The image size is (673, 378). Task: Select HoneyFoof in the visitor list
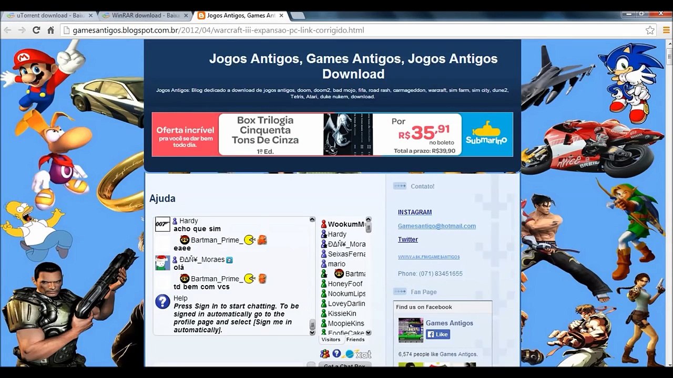(x=343, y=283)
